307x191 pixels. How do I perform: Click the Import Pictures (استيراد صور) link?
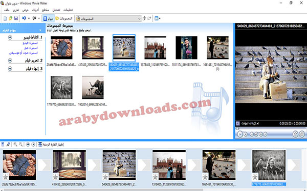tap(31, 48)
